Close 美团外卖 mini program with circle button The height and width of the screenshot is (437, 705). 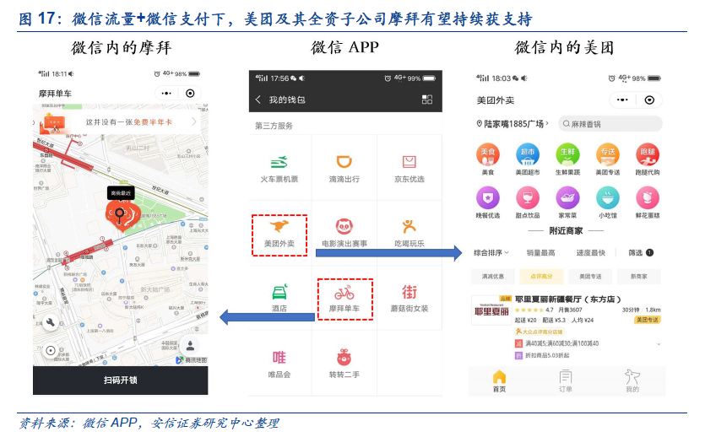click(649, 100)
